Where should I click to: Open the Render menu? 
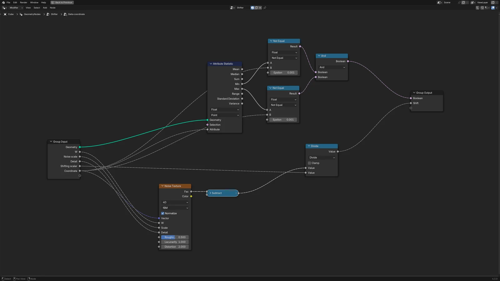(23, 2)
